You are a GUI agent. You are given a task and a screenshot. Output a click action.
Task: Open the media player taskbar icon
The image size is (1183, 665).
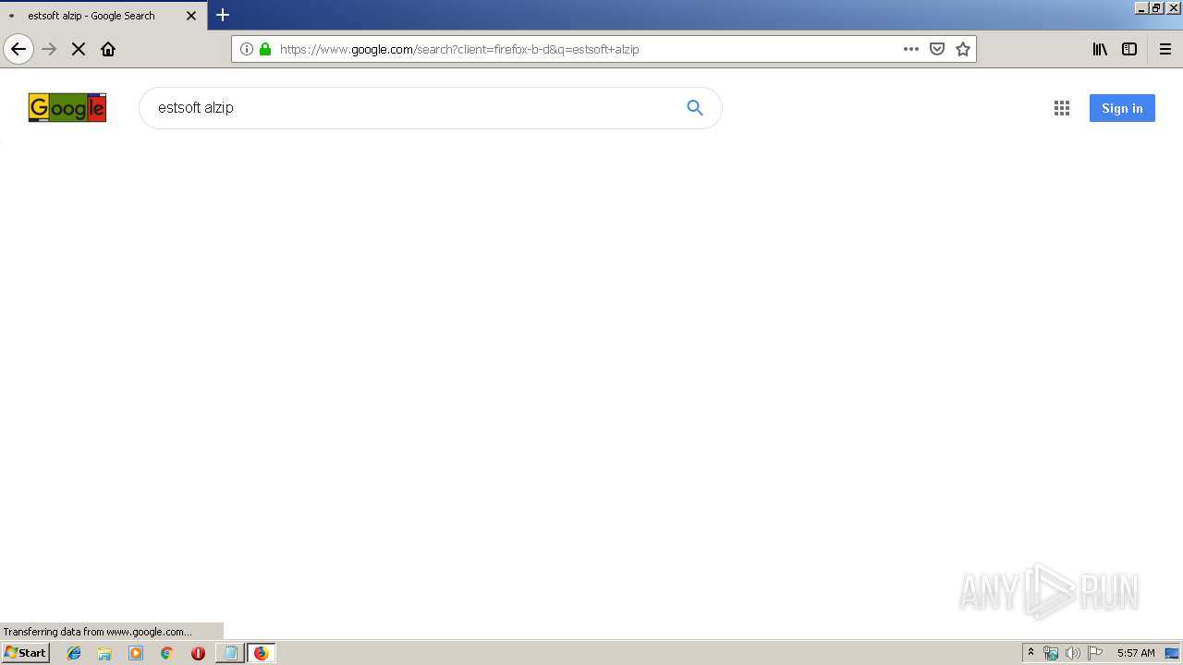click(136, 653)
